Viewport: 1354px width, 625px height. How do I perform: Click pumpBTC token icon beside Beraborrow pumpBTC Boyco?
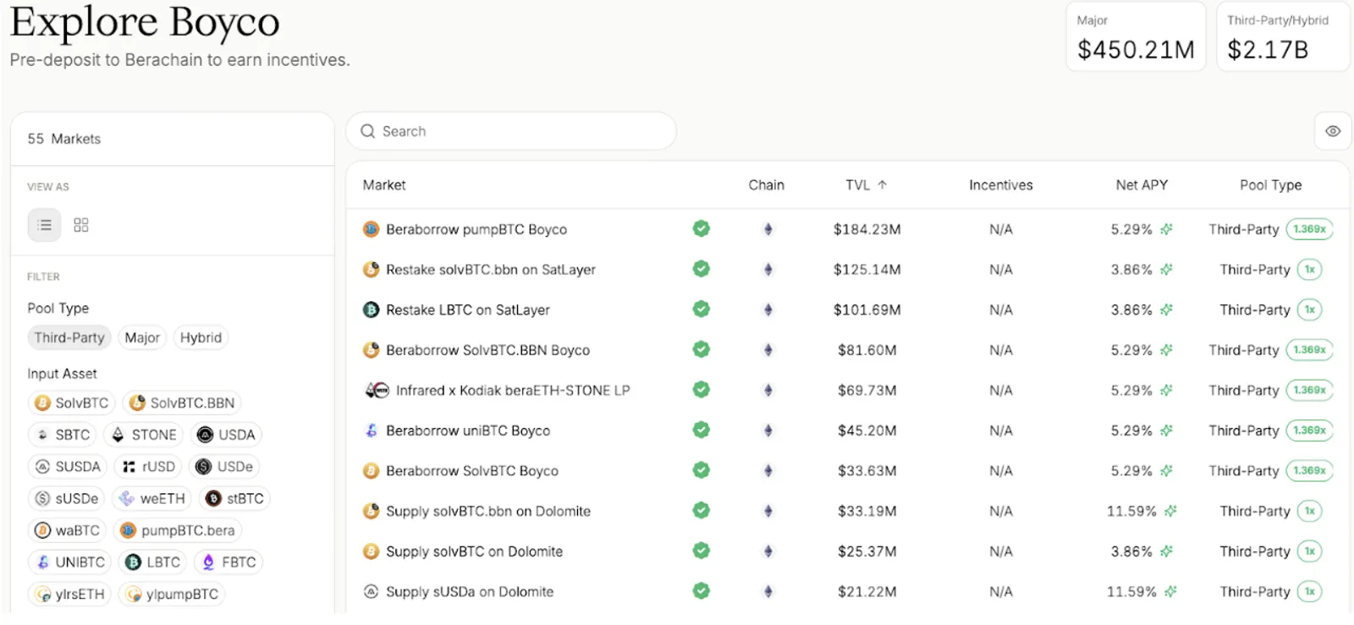[371, 229]
